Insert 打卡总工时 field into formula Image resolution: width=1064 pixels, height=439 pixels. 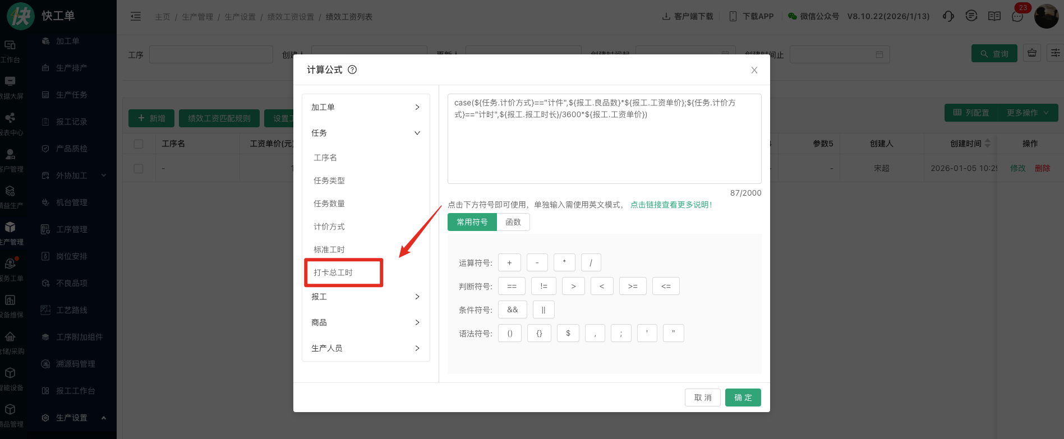coord(333,272)
